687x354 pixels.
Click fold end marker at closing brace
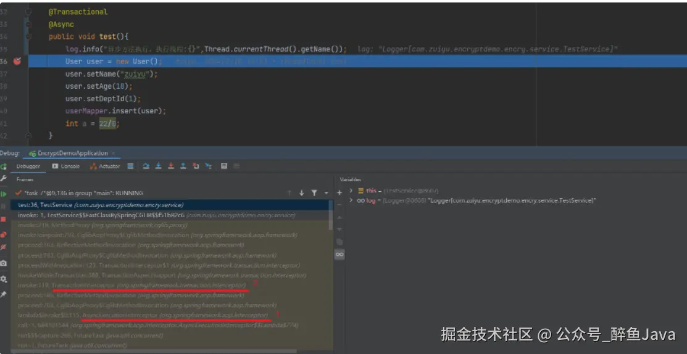click(x=28, y=136)
